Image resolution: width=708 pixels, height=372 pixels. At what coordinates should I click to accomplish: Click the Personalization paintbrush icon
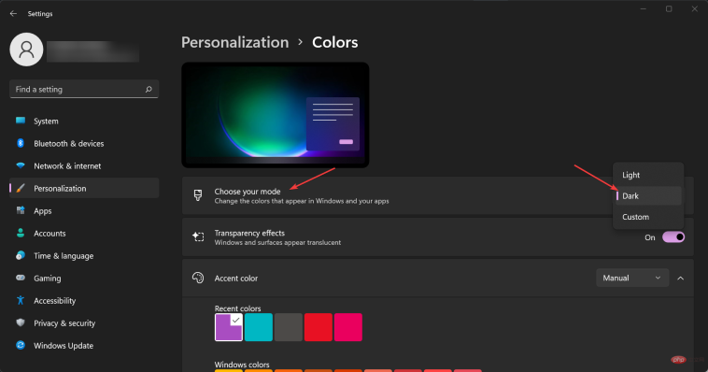[x=21, y=188]
